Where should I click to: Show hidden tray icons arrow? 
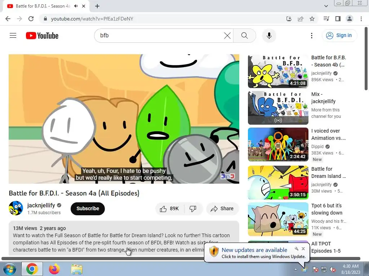295,269
